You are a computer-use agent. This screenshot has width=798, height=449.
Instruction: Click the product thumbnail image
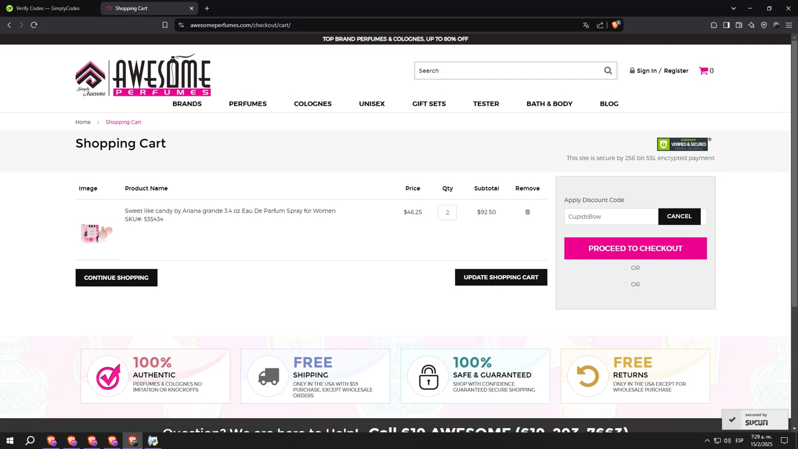96,233
